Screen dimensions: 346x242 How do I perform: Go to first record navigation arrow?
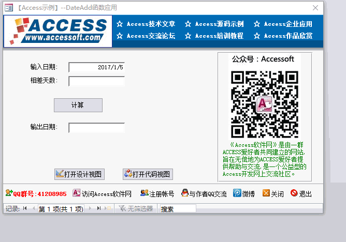[x=25, y=208]
